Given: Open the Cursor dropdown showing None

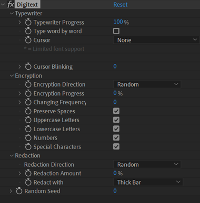Looking at the screenshot, I should point(156,40).
